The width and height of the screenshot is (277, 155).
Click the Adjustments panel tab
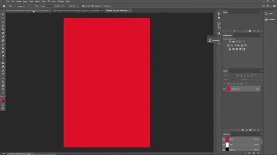pos(228,35)
